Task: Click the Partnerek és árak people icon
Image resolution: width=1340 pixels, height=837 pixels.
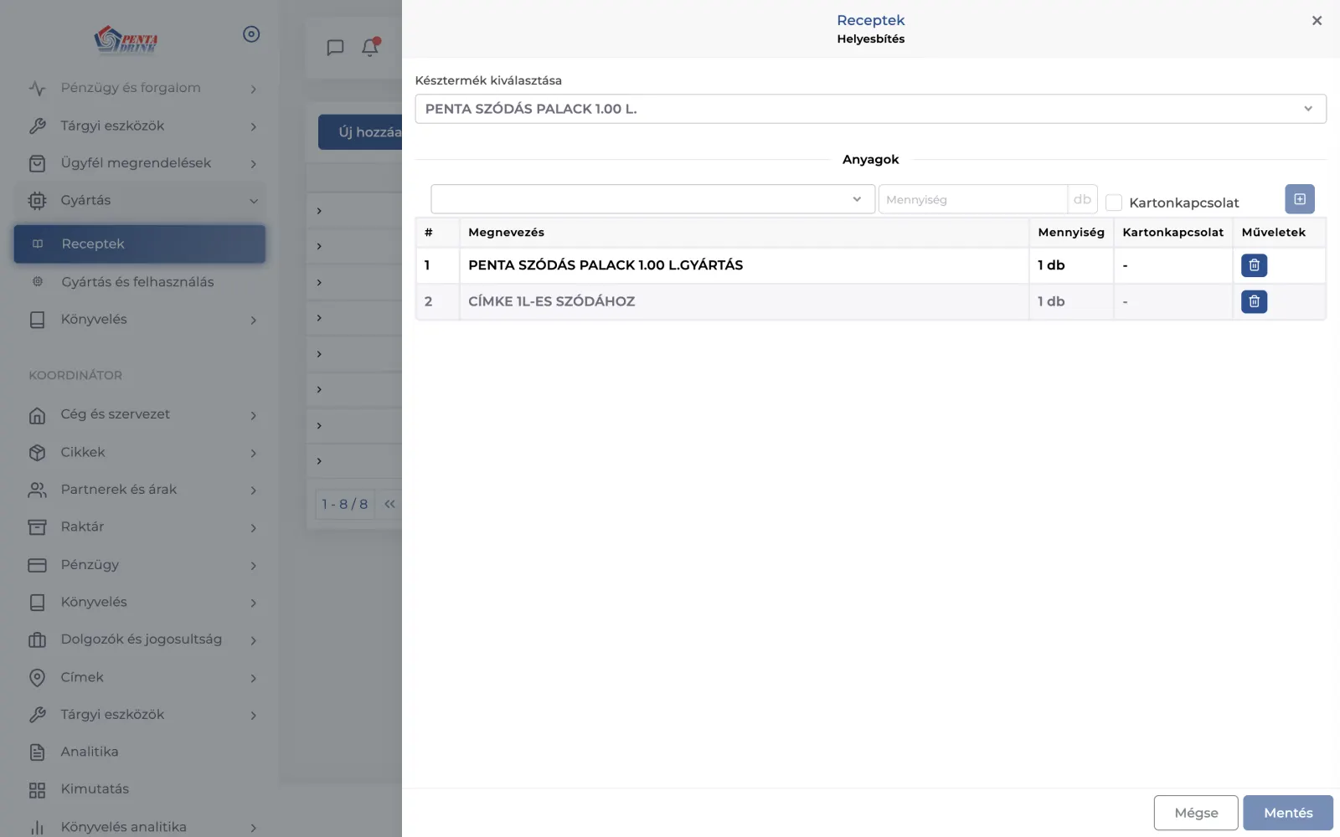Action: point(37,490)
